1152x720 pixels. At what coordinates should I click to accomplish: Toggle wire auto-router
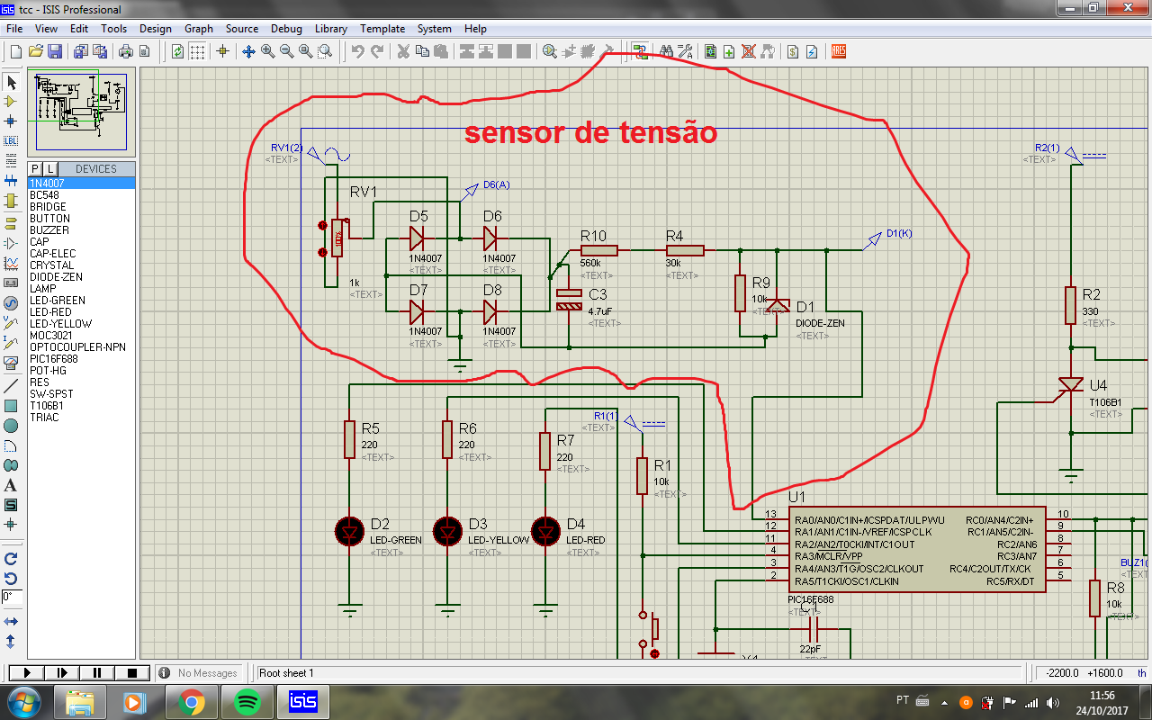(x=640, y=51)
